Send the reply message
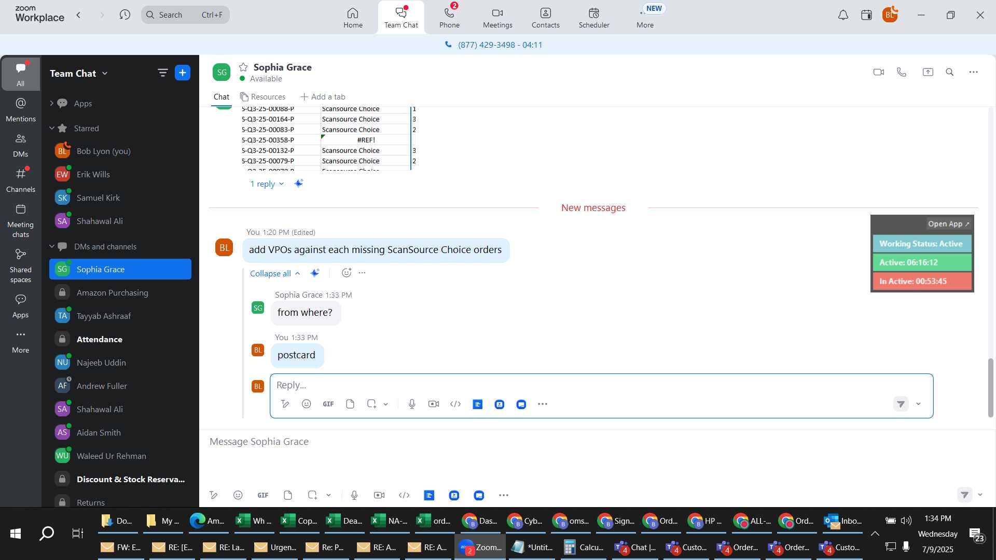Screen dimensions: 996x560 (901, 404)
